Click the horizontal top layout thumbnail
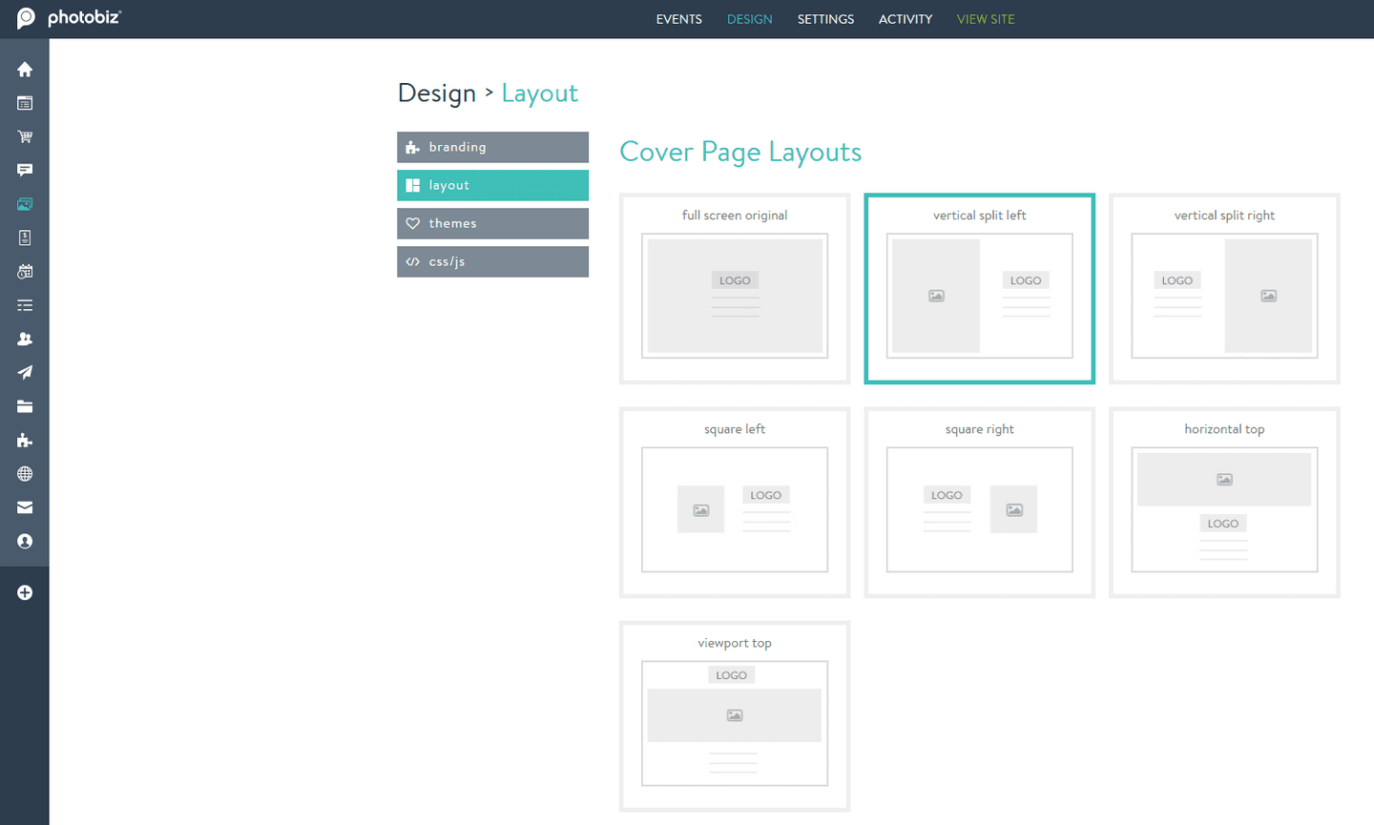1374x825 pixels. tap(1224, 503)
